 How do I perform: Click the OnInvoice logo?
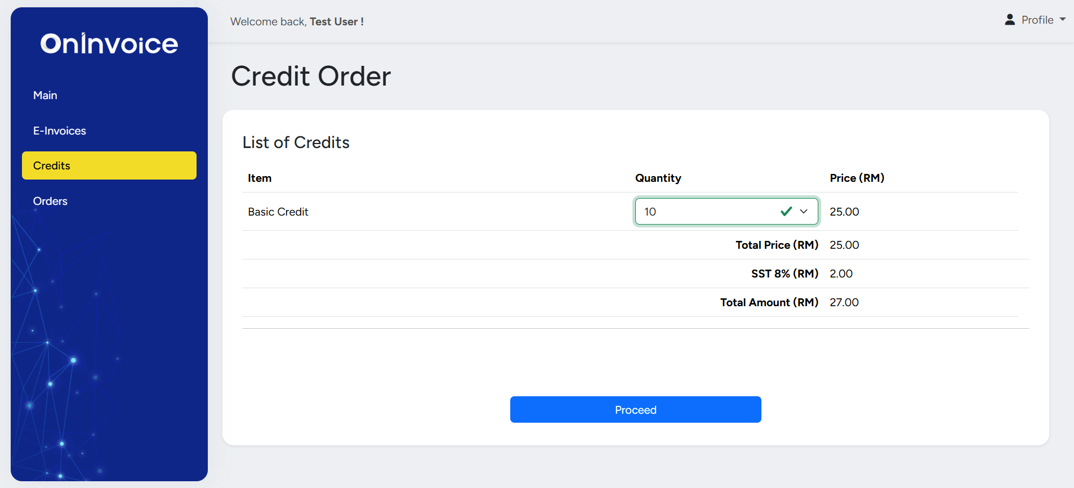[109, 43]
